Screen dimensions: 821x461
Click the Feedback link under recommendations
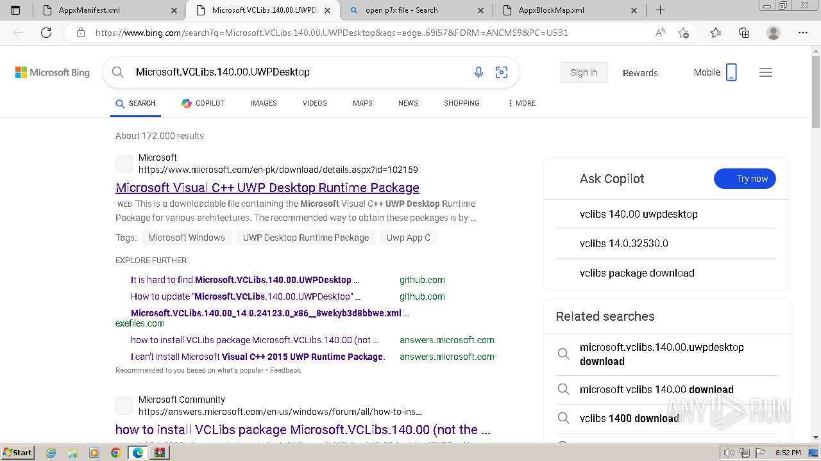285,370
